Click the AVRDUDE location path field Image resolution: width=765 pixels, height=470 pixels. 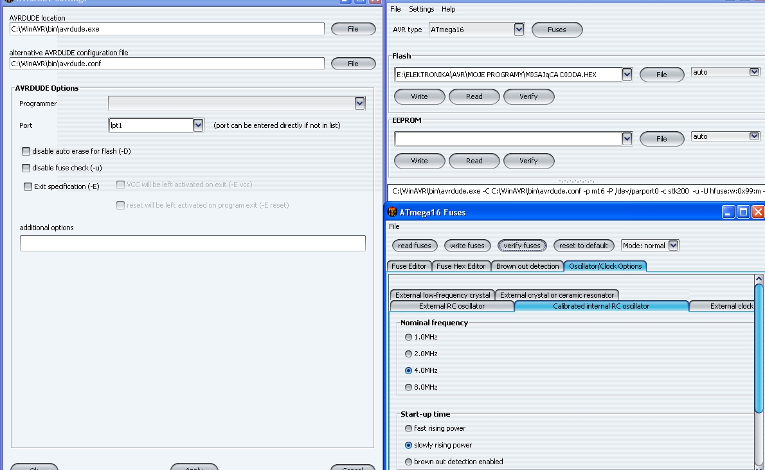point(167,30)
